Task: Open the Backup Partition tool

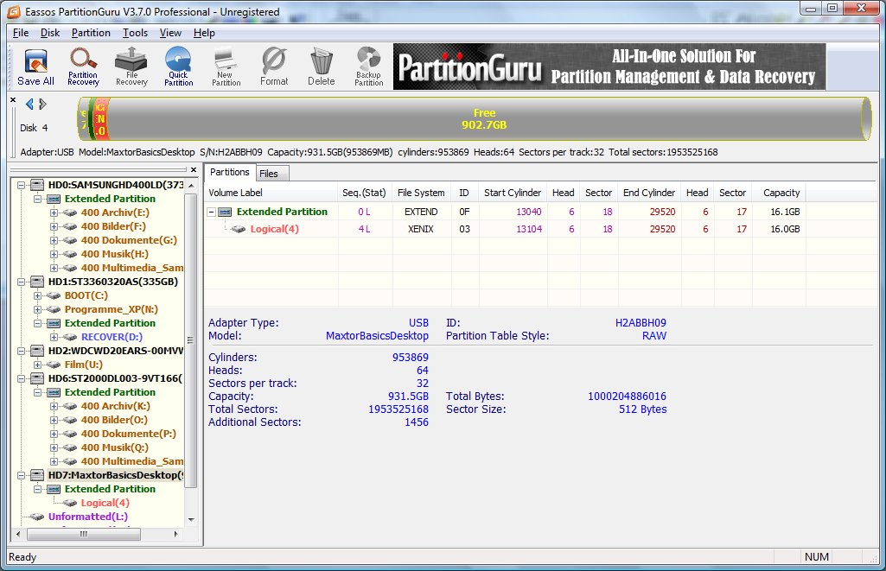Action: tap(368, 67)
